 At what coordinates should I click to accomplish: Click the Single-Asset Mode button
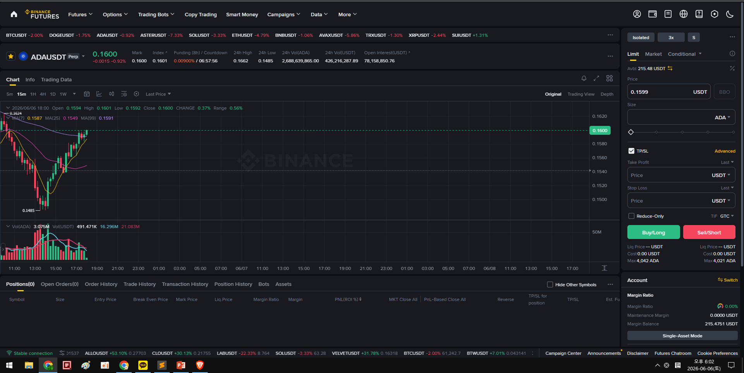click(x=682, y=335)
